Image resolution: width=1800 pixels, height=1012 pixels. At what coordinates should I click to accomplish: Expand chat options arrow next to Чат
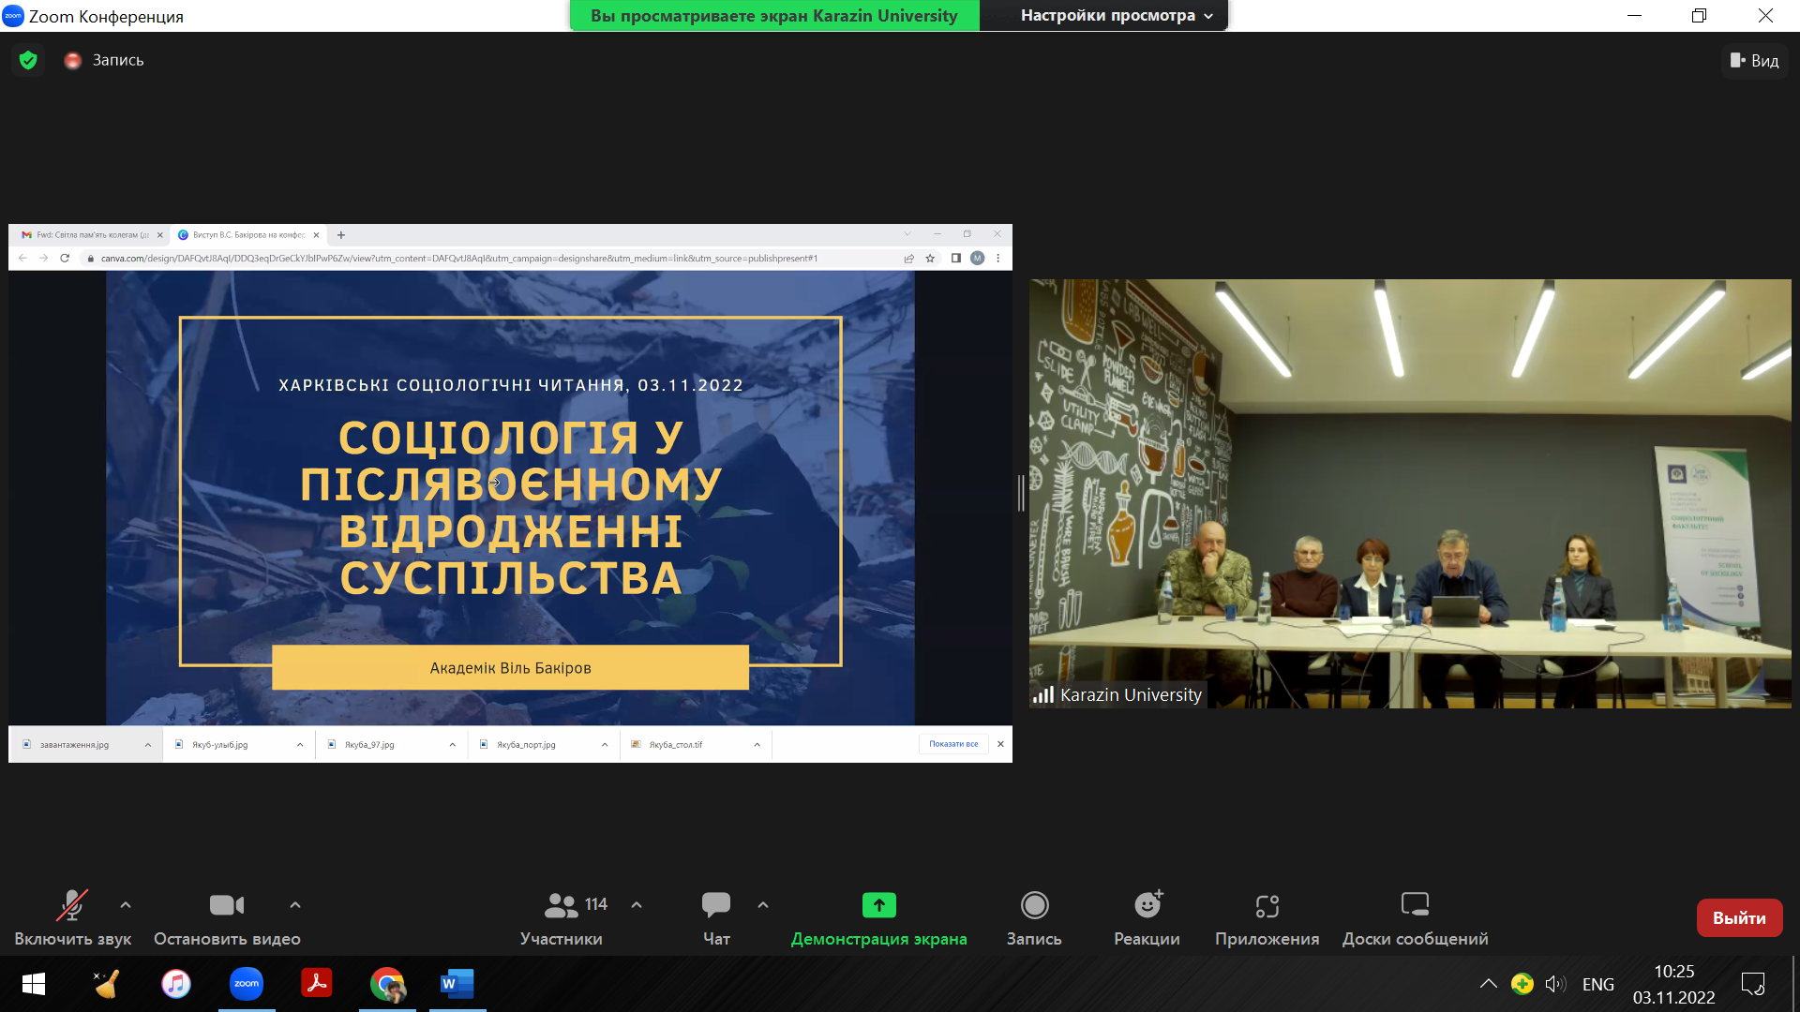pos(763,905)
